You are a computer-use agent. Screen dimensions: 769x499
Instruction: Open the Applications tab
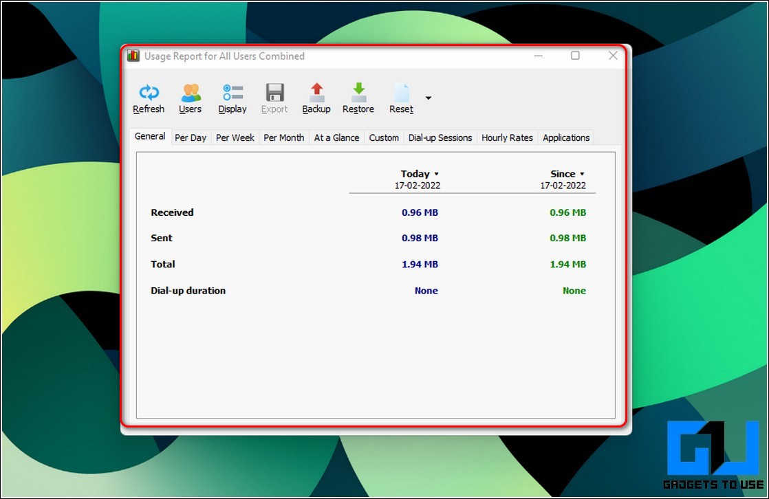coord(566,137)
